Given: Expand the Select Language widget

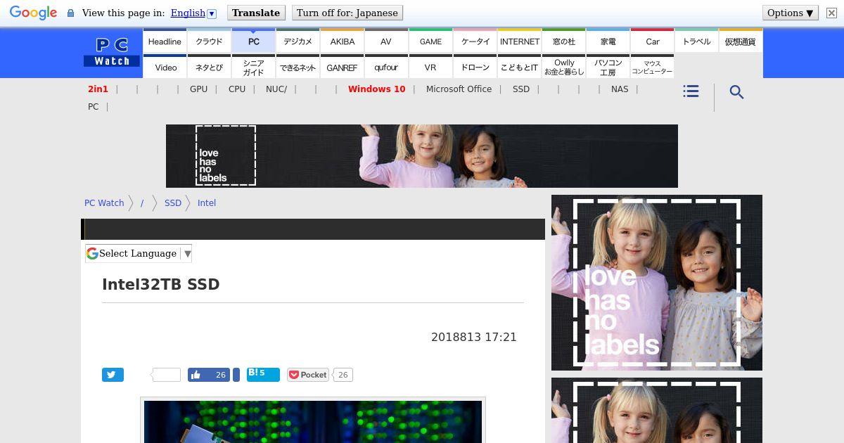Looking at the screenshot, I should tap(139, 253).
